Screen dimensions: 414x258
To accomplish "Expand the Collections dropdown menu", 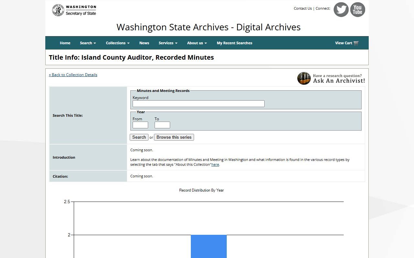I will tap(118, 43).
